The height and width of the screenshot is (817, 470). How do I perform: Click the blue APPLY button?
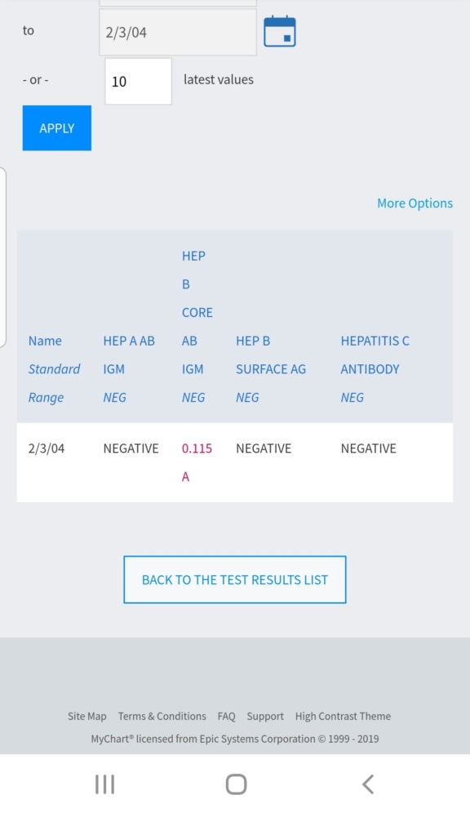tap(57, 128)
